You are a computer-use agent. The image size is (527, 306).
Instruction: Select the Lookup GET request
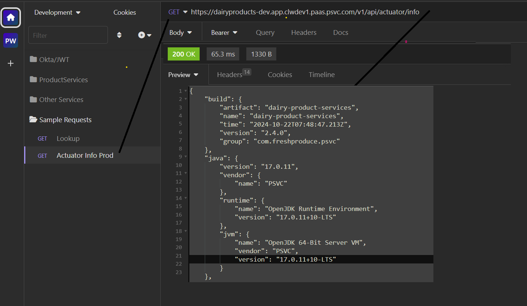coord(92,139)
